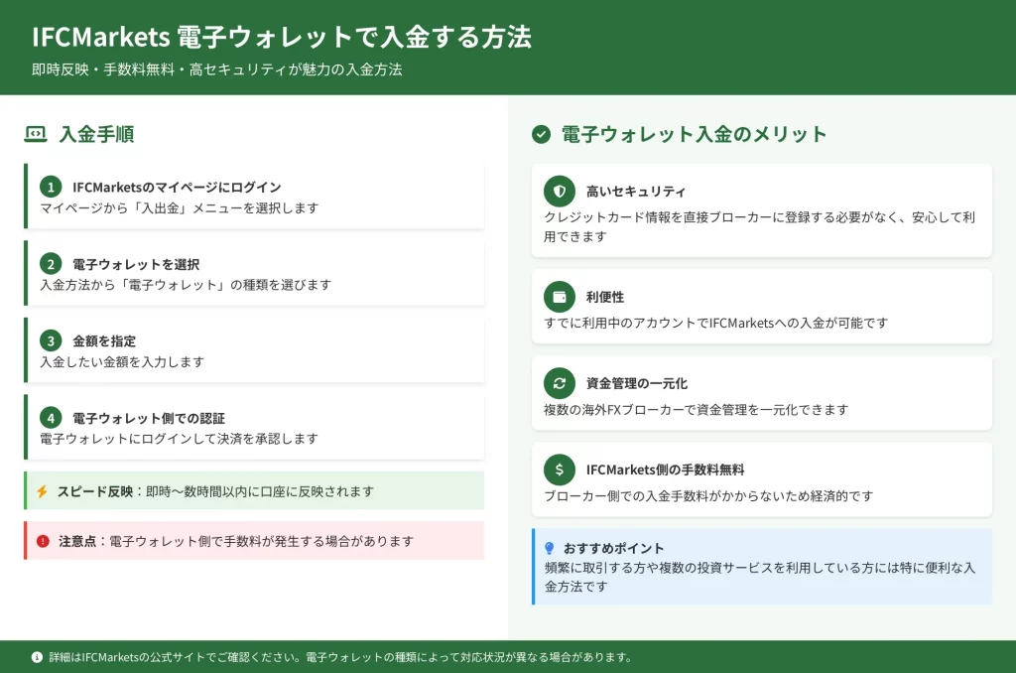Click the step 3 number badge
1016x673 pixels.
(51, 340)
